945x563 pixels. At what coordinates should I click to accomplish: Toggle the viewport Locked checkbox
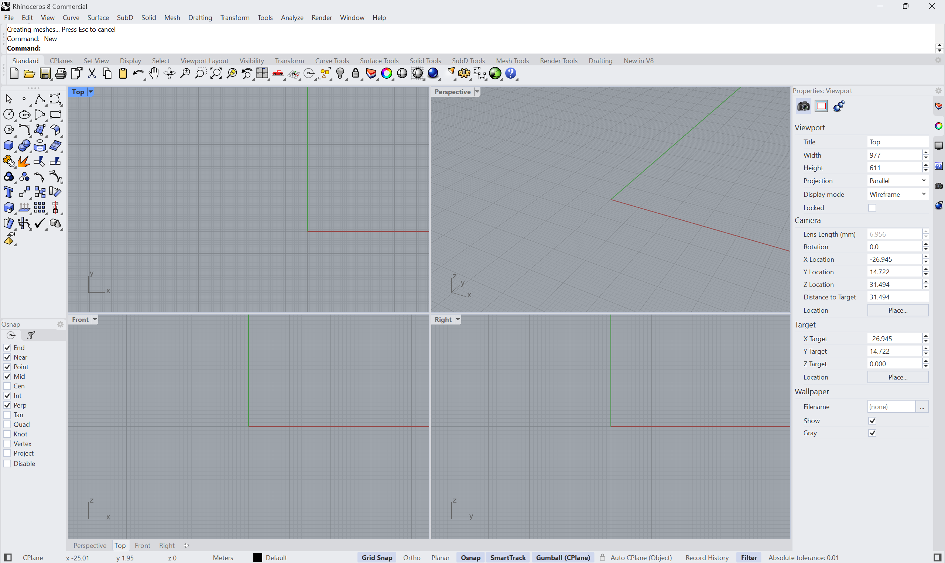coord(872,207)
